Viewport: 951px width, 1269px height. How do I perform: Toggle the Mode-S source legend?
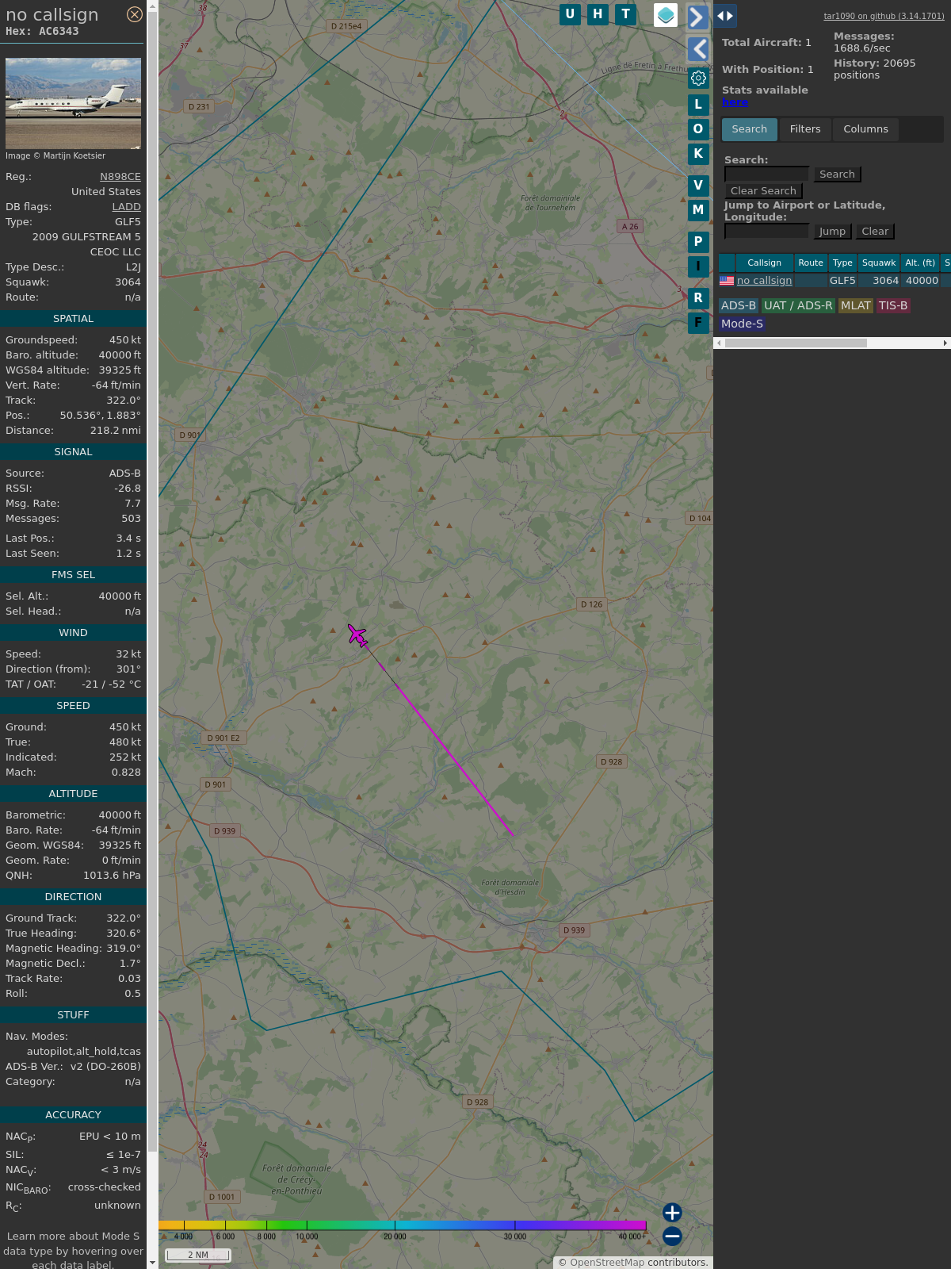tap(742, 324)
